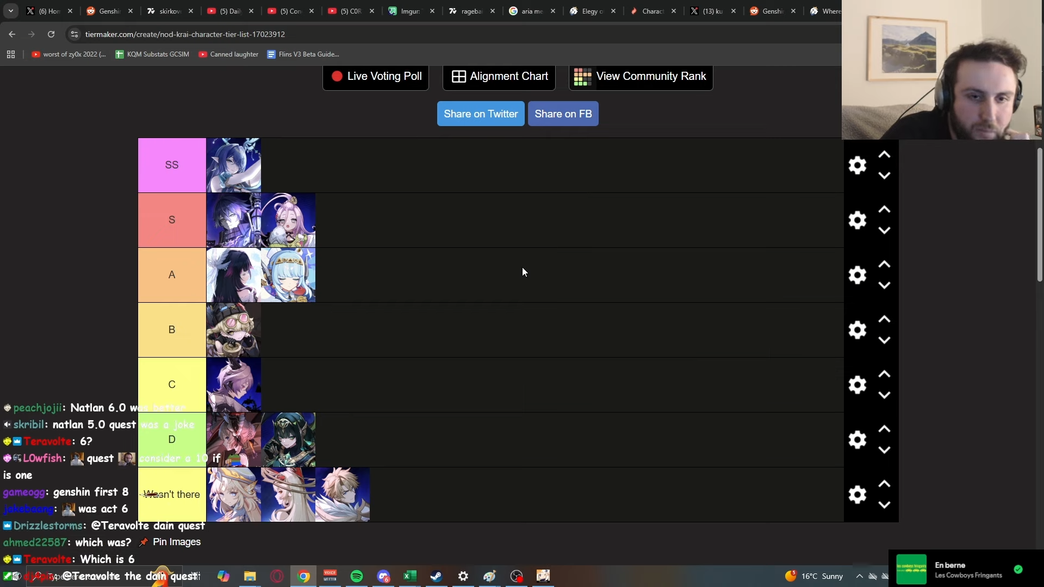Open settings gear for A tier row
The width and height of the screenshot is (1044, 587).
click(x=857, y=275)
